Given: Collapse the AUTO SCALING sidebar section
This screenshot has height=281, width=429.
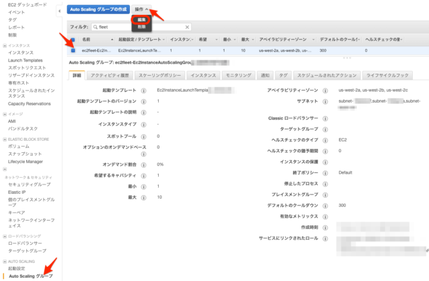Looking at the screenshot, I should click(5, 262).
